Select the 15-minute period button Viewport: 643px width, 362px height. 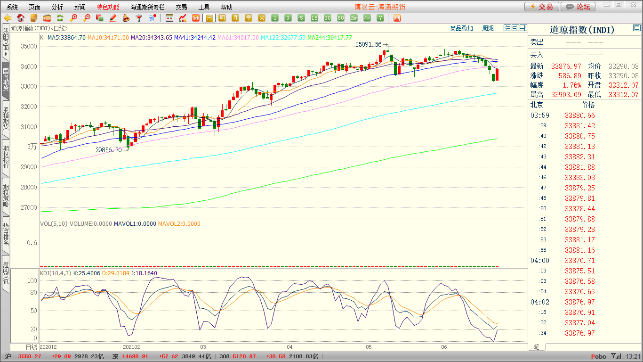click(x=314, y=18)
